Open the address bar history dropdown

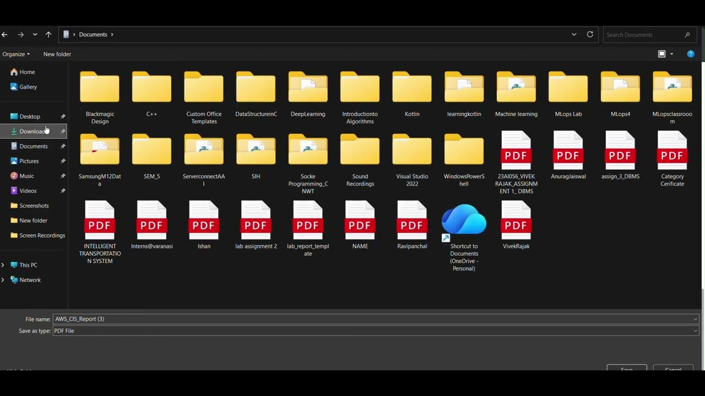(x=574, y=35)
